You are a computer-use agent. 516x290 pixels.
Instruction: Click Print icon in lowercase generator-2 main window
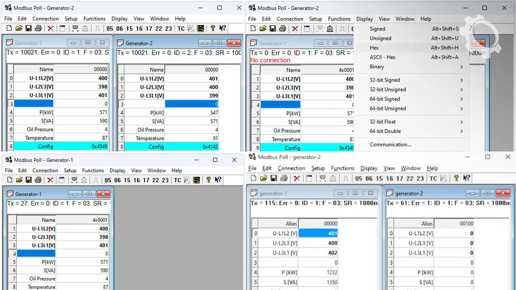point(283,178)
